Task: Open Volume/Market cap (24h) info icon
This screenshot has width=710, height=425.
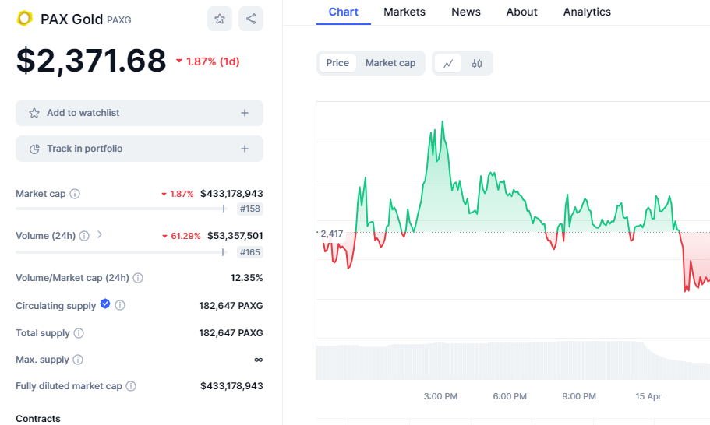Action: click(138, 278)
